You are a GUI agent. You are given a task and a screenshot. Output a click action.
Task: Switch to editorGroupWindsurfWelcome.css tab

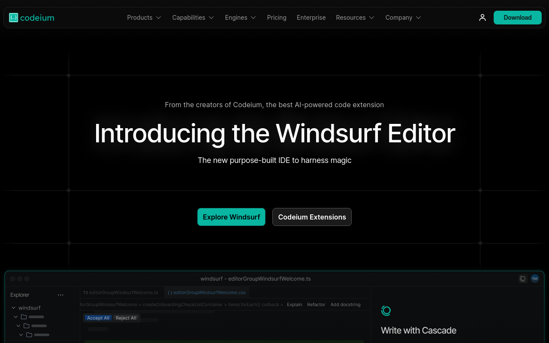click(x=207, y=292)
